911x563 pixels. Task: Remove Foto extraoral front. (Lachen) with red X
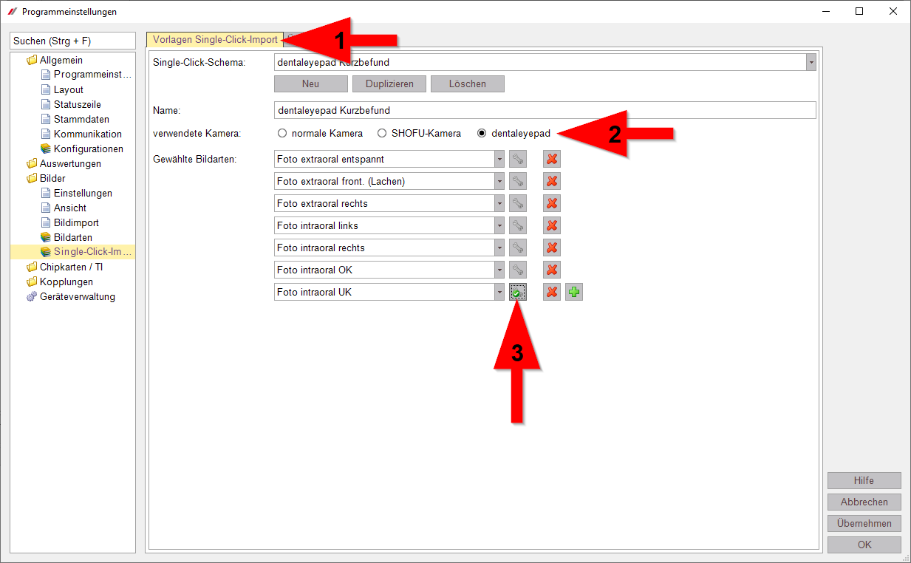(552, 181)
